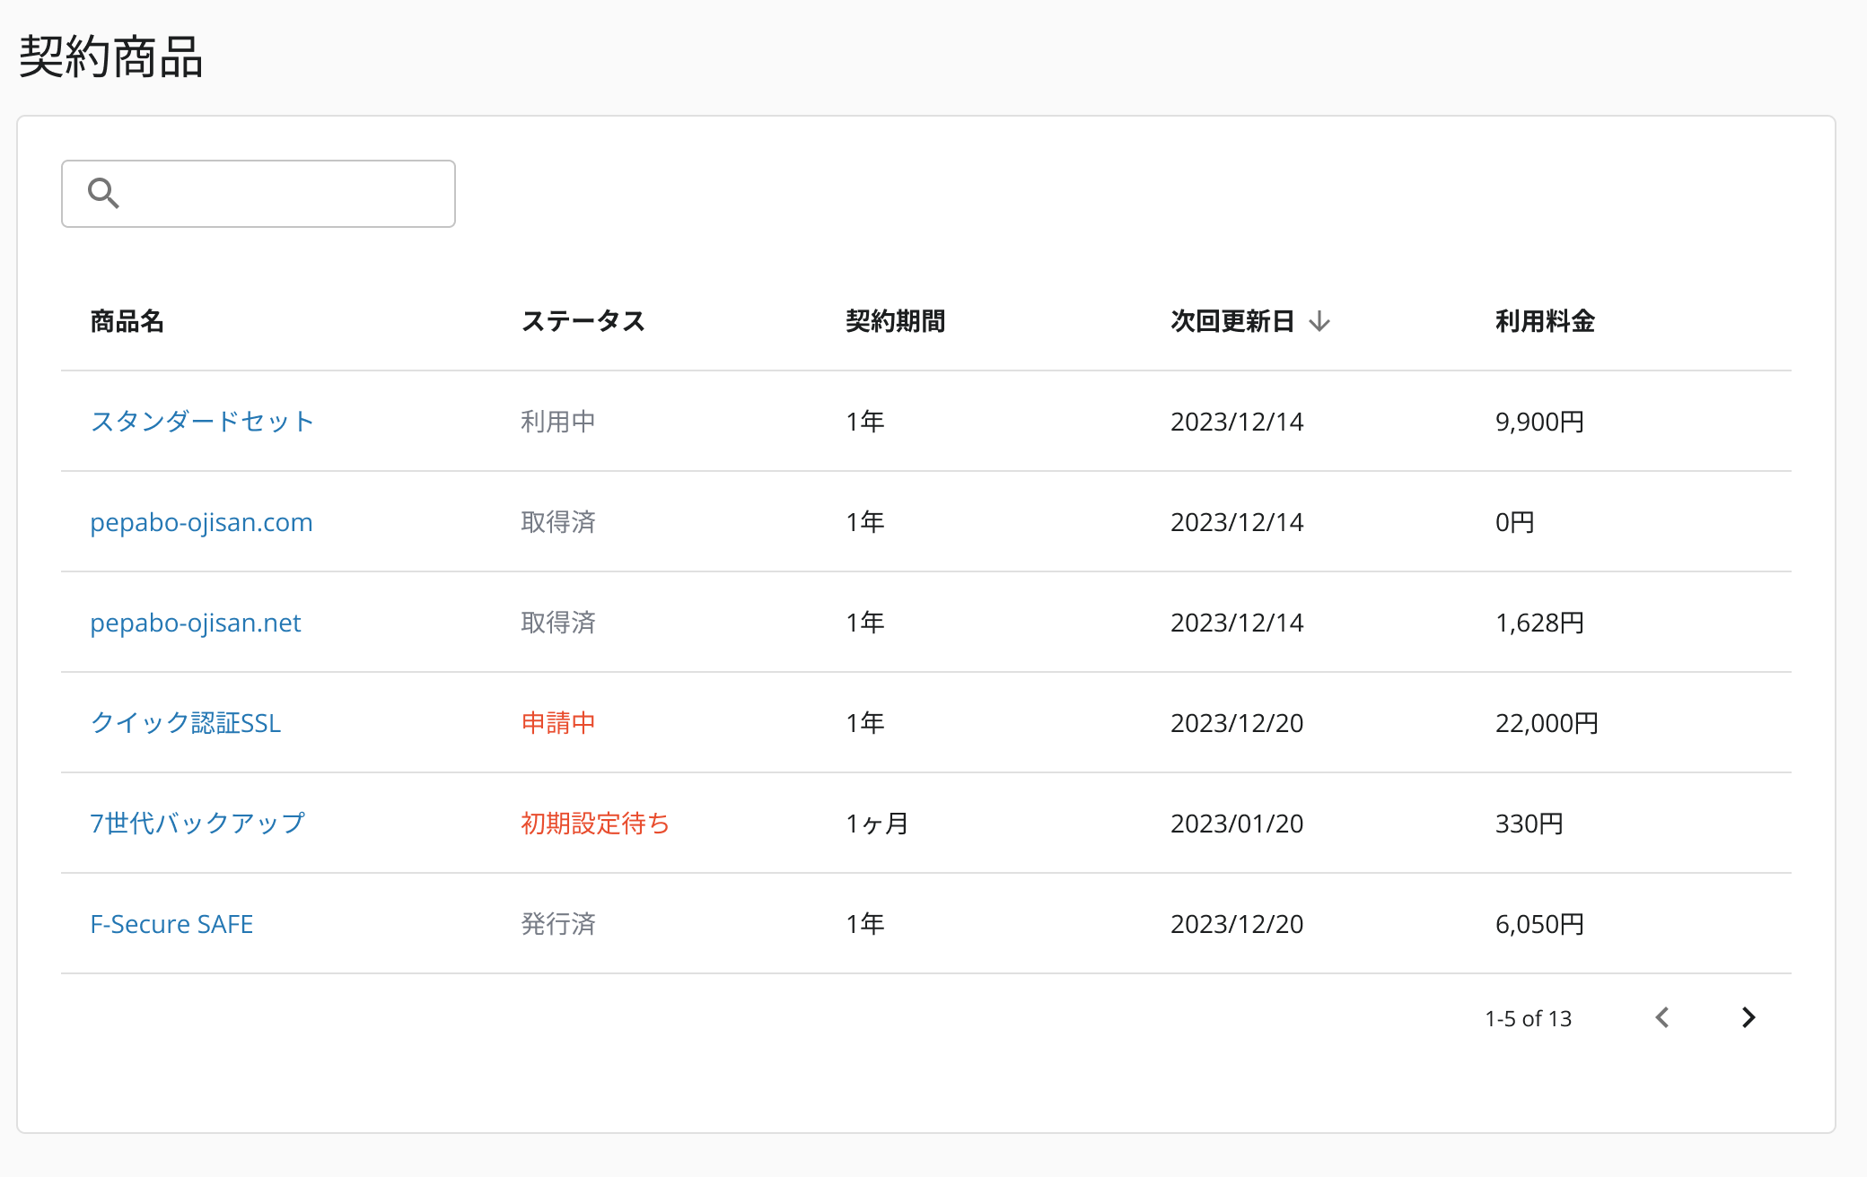Open the 7世代バックアップ product link
Viewport: 1867px width, 1177px height.
[x=197, y=824]
